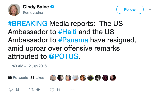Click the reply speech bubble icon
Image resolution: width=160 pixels, height=95 pixels.
click(11, 90)
